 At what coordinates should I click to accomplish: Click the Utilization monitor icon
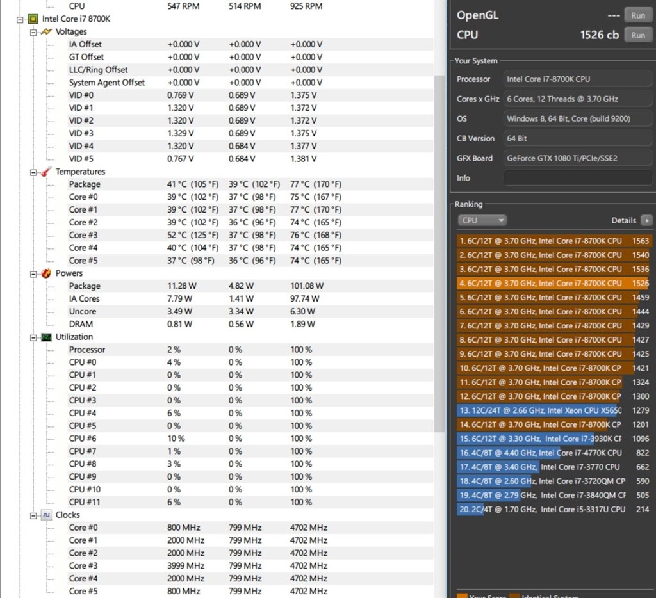pos(46,337)
